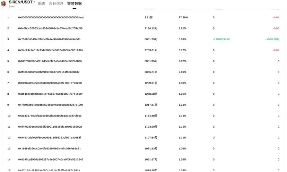Click address starting with 0xac33574c95f8a9cc
The width and height of the screenshot is (287, 172).
50,115
